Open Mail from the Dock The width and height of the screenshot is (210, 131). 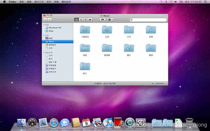pos(43,122)
